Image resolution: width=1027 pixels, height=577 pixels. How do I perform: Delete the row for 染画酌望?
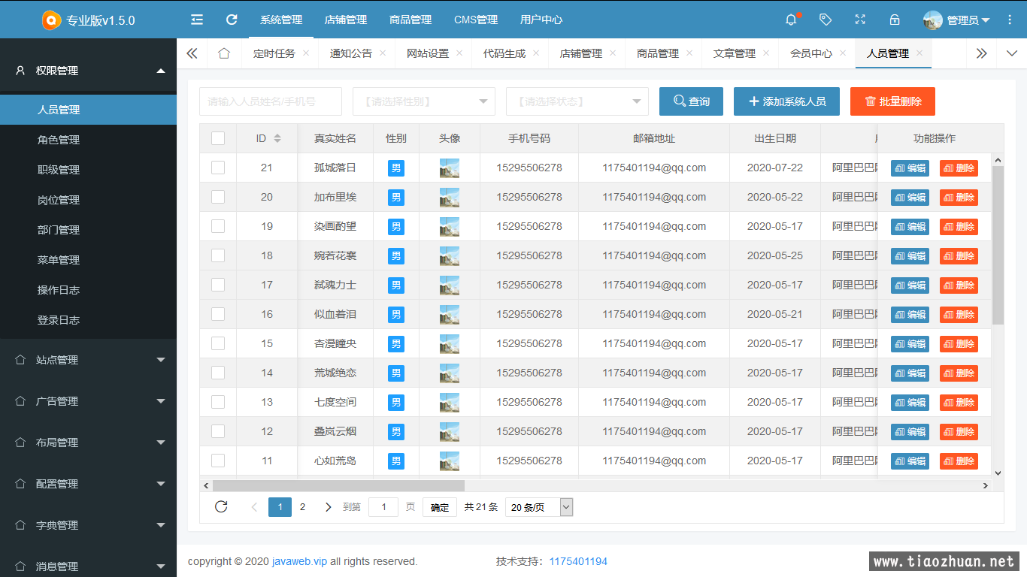click(959, 227)
